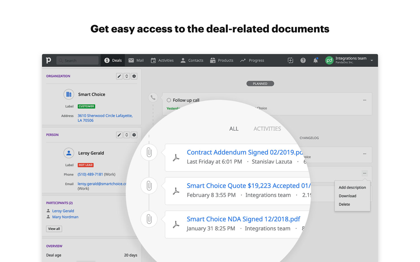Collapse the Person section via arrows icon
420x262 pixels.
coord(127,135)
